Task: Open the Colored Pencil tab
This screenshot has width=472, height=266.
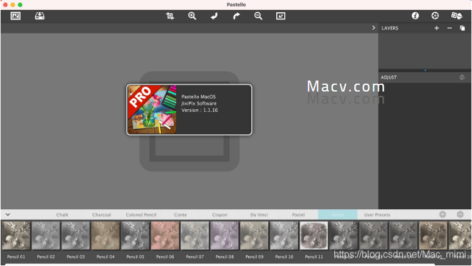Action: 141,215
